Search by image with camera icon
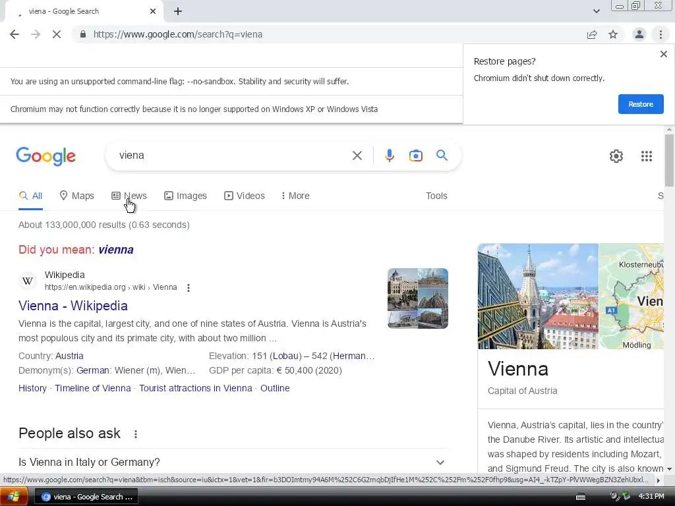 pos(415,155)
